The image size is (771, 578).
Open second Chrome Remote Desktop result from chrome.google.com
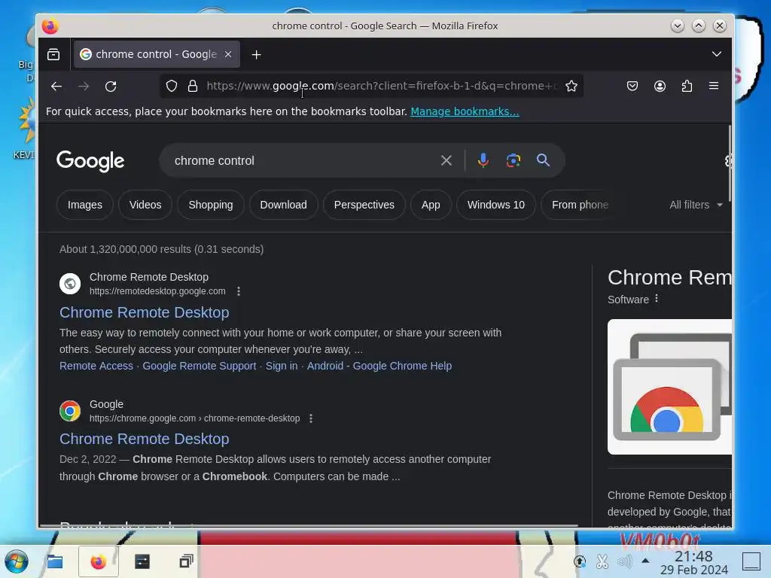click(x=144, y=439)
